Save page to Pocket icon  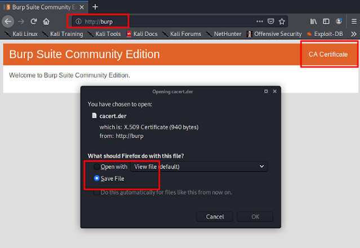pyautogui.click(x=271, y=21)
